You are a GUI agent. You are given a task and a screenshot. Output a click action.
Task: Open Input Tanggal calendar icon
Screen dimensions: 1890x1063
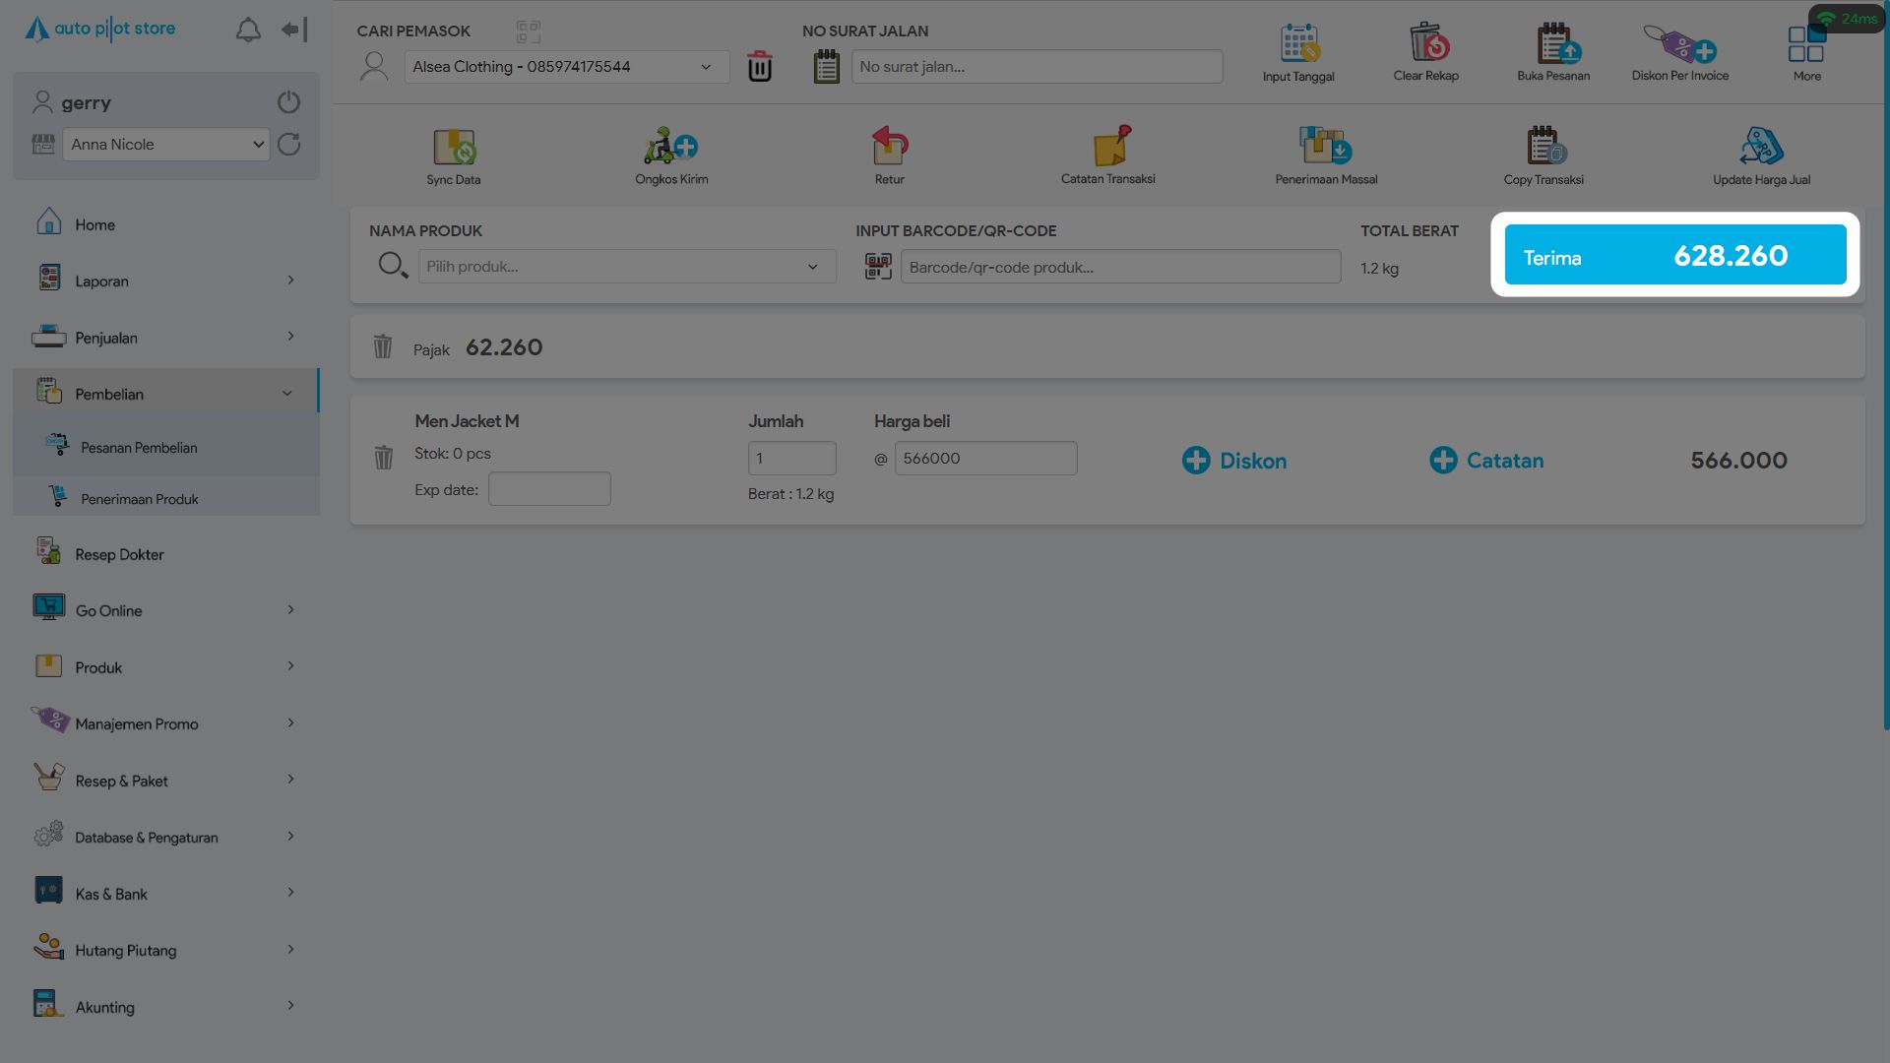tap(1298, 44)
